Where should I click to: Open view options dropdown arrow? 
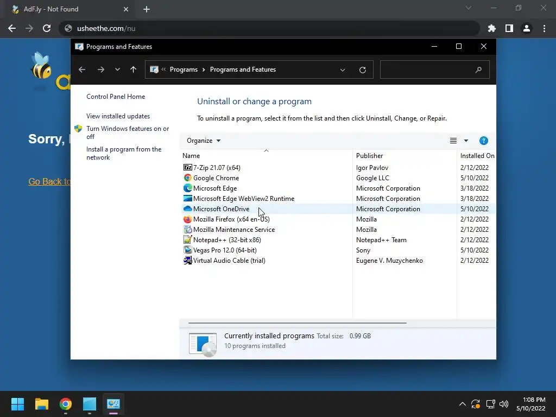click(466, 141)
